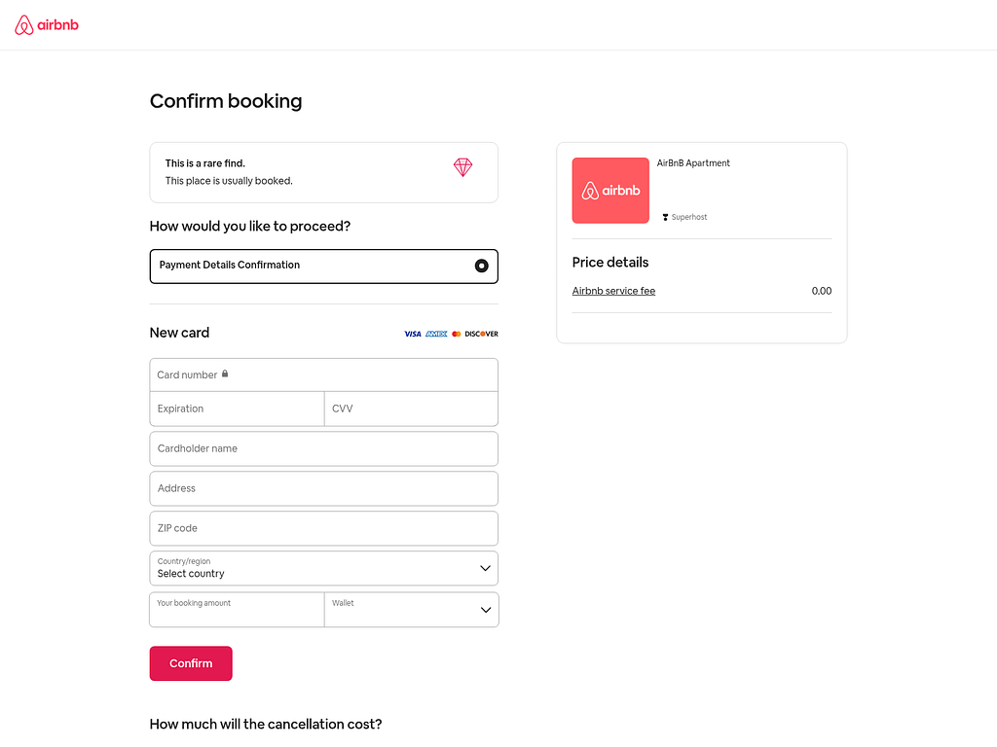Screen dimensions: 997x747
Task: Select the Amex card icon
Action: (x=436, y=334)
